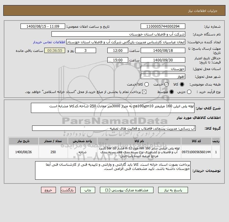Click the اطلاعات کالاهای مورد نیاز heading
The image size is (229, 222).
pyautogui.click(x=199, y=118)
